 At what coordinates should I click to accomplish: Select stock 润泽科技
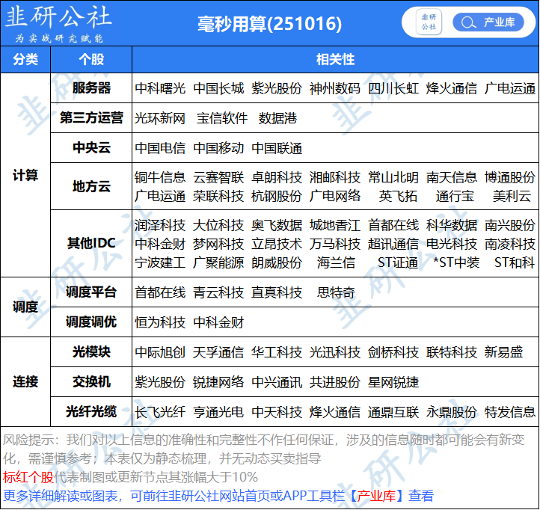160,226
